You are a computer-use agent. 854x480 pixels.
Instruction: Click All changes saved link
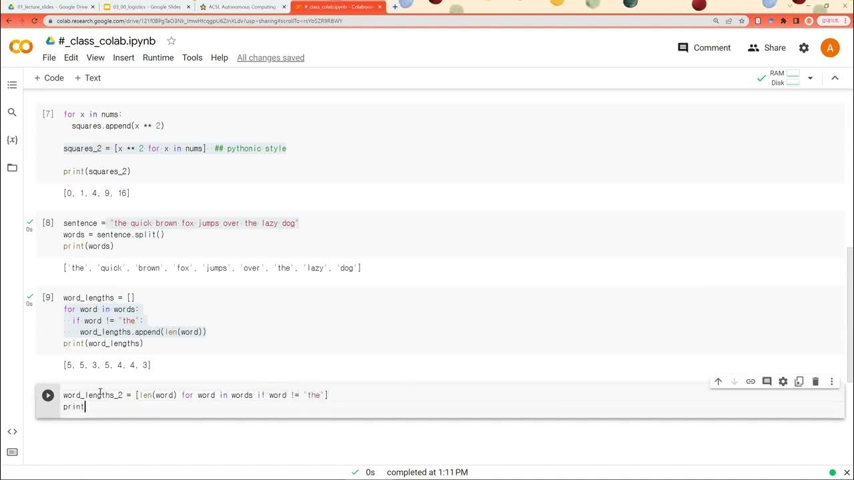click(271, 58)
